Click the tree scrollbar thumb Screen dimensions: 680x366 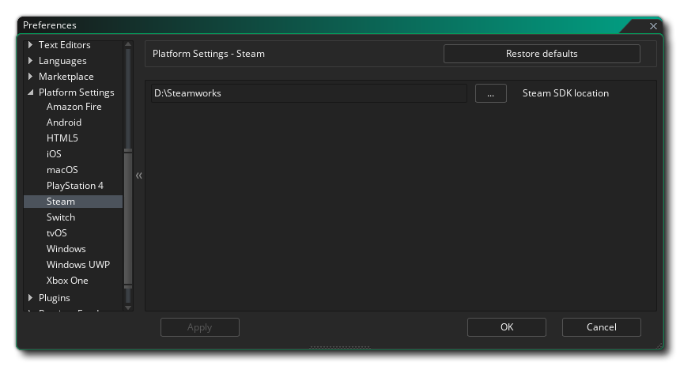(x=128, y=219)
